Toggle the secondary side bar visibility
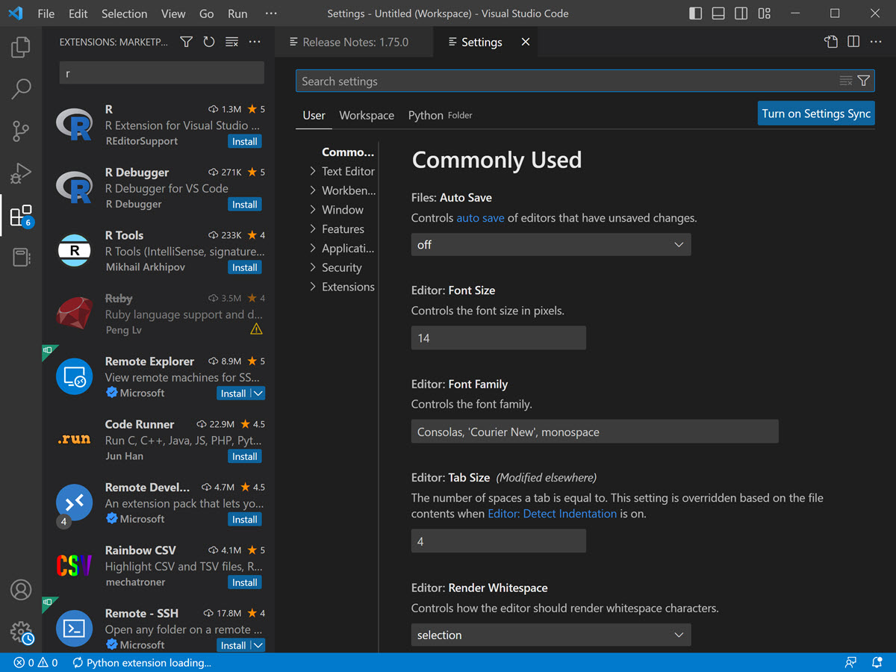This screenshot has height=672, width=896. (741, 13)
